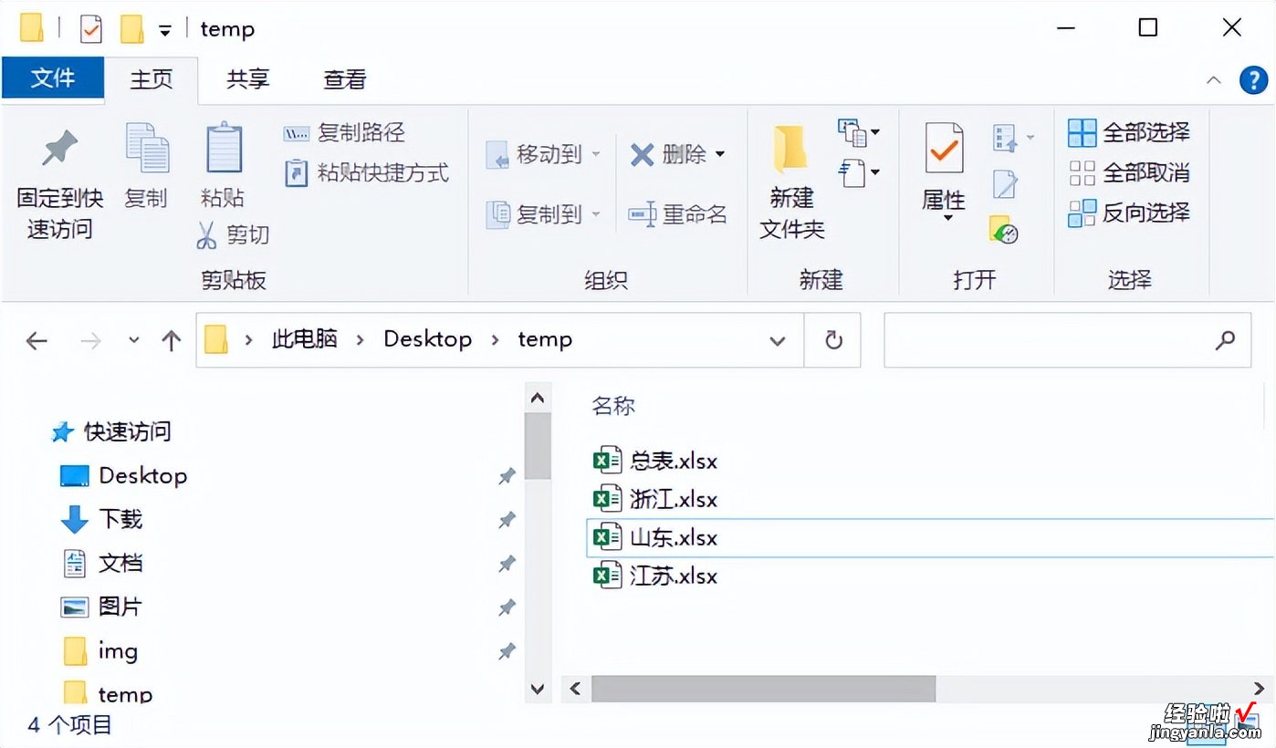Viewport: 1276px width, 748px height.
Task: Select the file 浙江.xlsx
Action: (655, 499)
